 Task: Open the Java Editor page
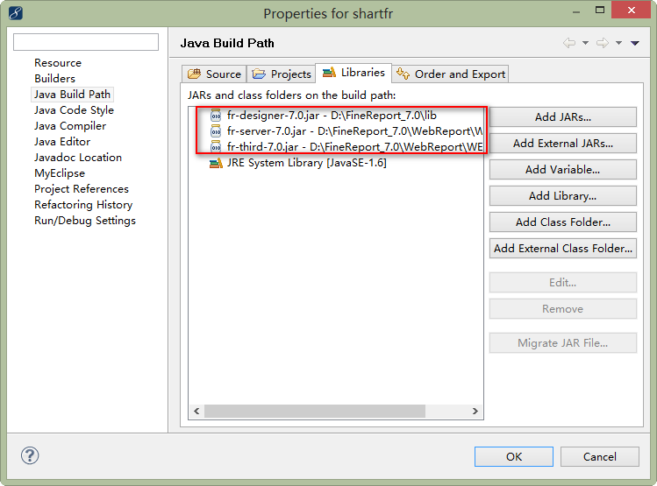tap(62, 142)
